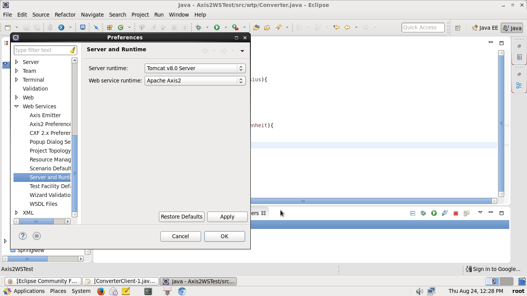Expand the XML preferences node

tap(17, 213)
